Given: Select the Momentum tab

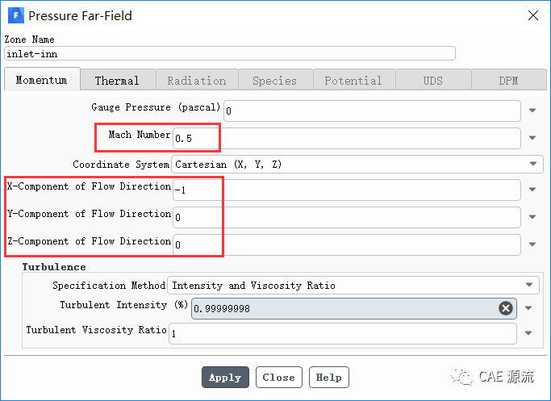Looking at the screenshot, I should click(x=42, y=80).
